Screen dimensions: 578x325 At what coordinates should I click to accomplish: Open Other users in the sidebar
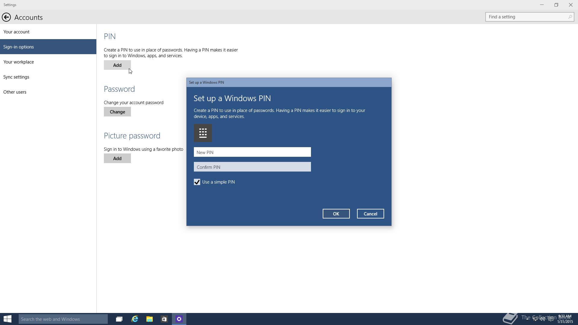point(48,92)
